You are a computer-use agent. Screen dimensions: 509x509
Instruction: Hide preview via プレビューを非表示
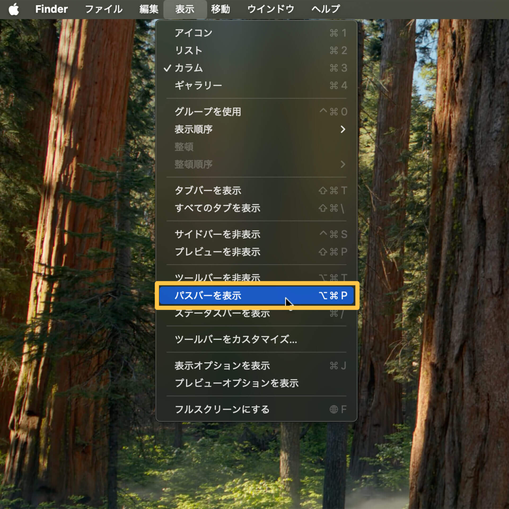256,252
